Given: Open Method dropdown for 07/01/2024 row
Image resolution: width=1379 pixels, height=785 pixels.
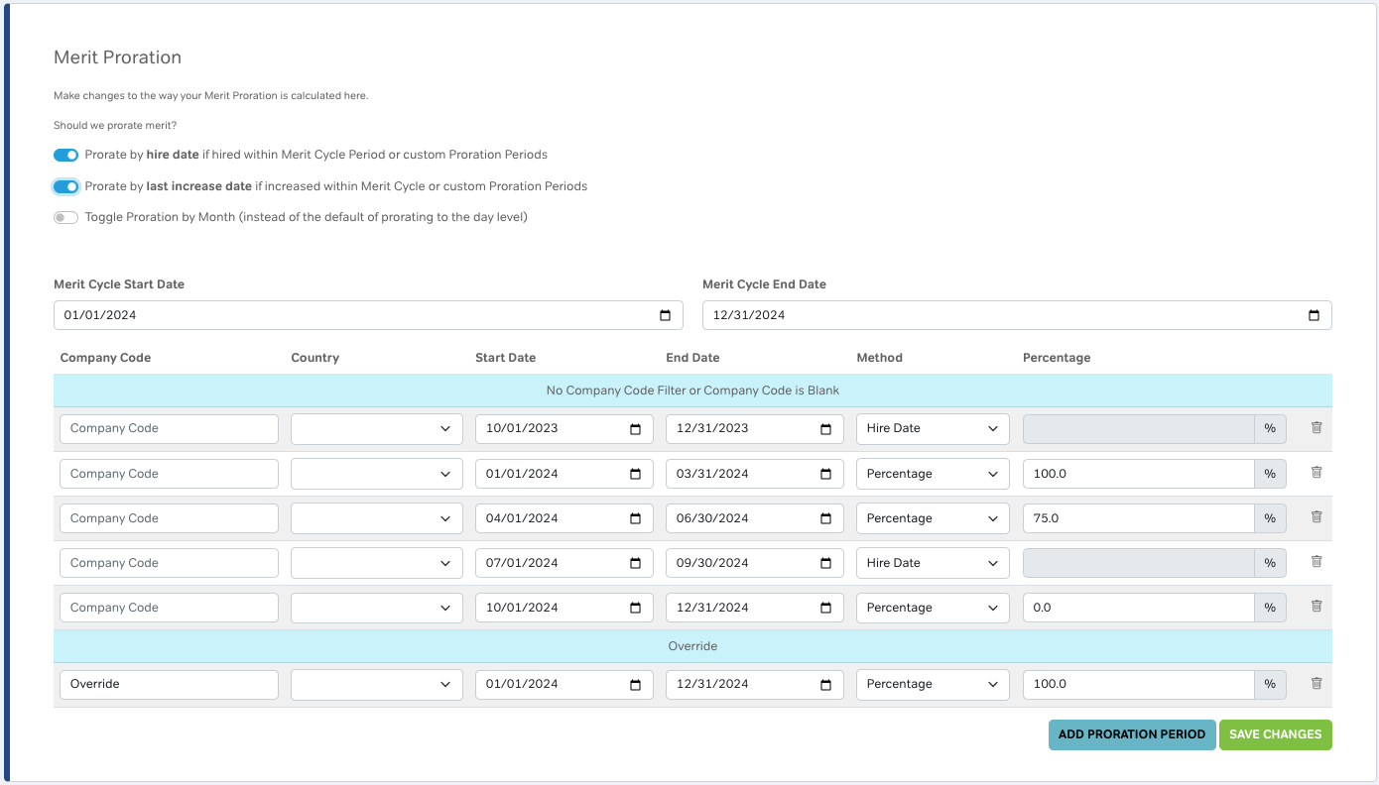Looking at the screenshot, I should [932, 563].
